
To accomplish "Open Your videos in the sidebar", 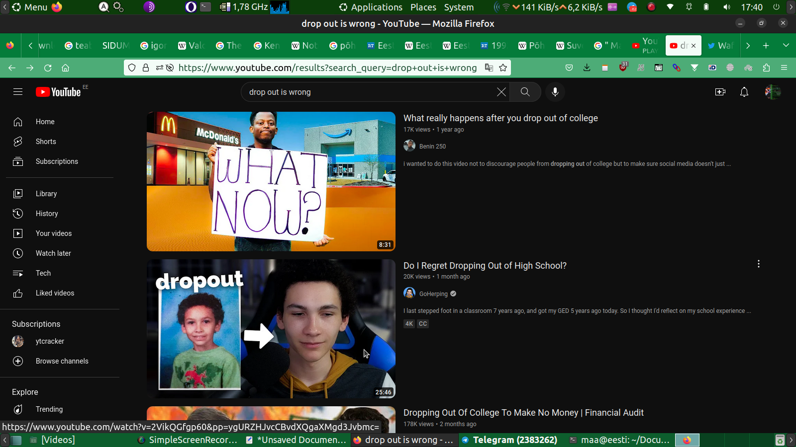I will coord(60,233).
